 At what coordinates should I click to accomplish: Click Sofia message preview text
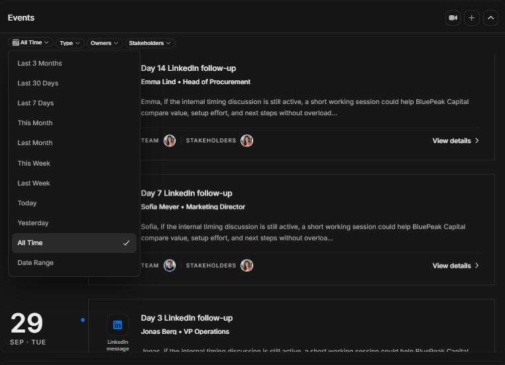[303, 233]
